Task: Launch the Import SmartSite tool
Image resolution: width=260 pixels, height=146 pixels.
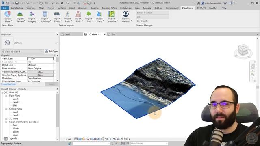Action: point(112,17)
